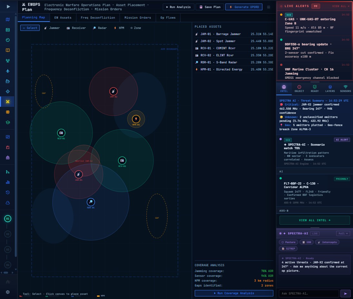Select step 01 in sidebar stepper
353x299 pixels.
8,219
